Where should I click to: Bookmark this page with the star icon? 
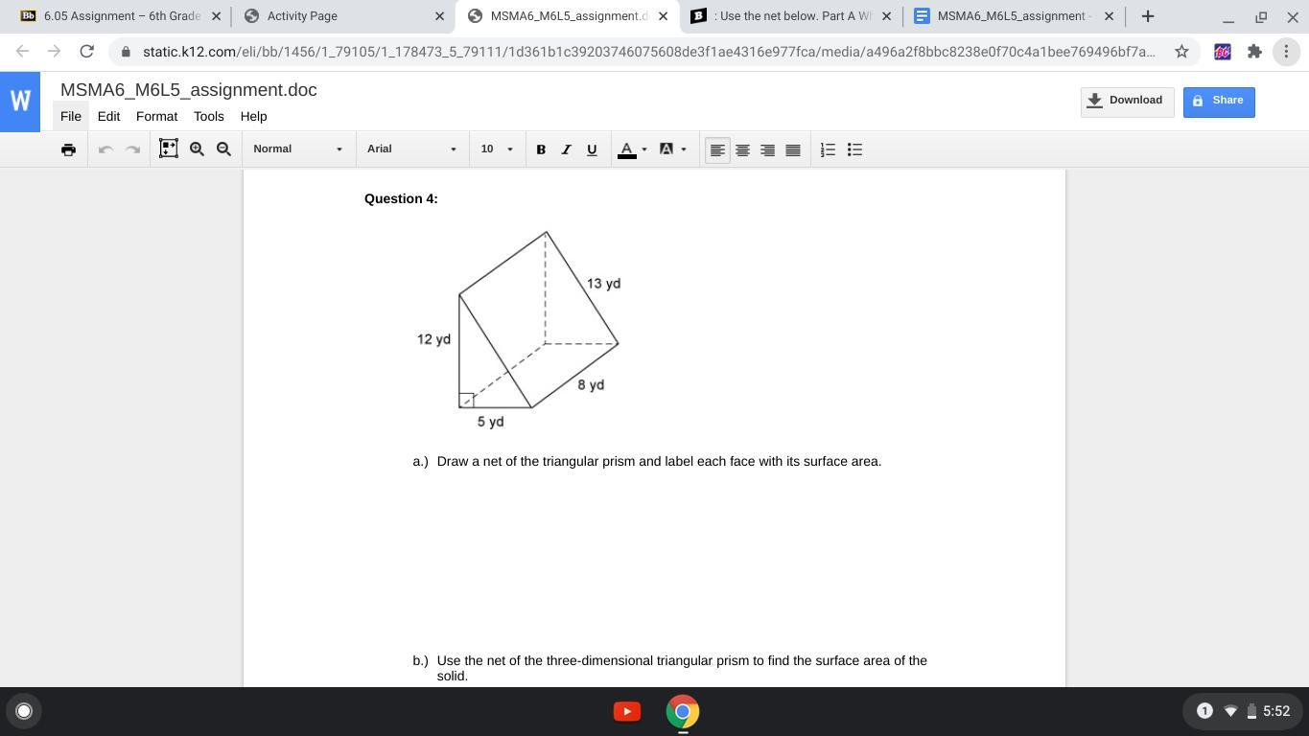click(x=1181, y=52)
